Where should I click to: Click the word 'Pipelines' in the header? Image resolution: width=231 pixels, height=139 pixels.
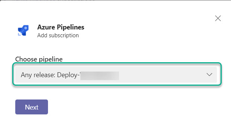[71, 27]
